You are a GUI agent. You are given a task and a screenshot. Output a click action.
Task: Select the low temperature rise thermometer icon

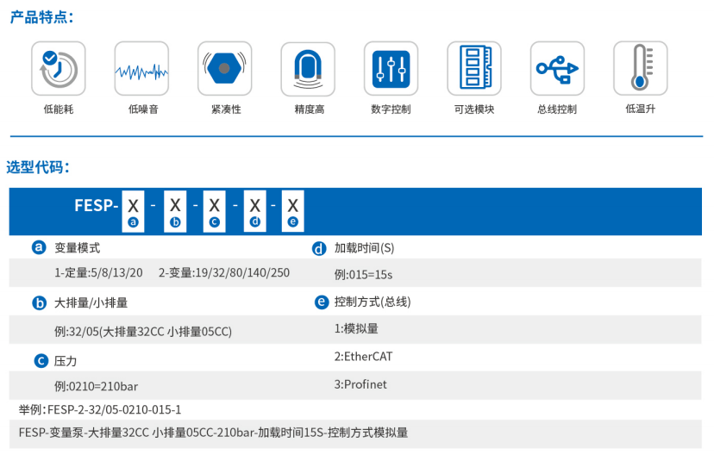tap(640, 68)
